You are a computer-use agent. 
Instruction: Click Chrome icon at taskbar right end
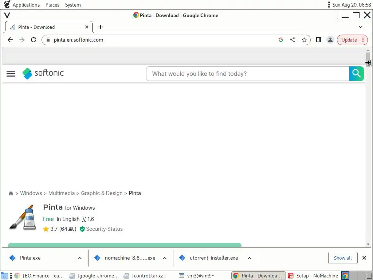pyautogui.click(x=345, y=276)
